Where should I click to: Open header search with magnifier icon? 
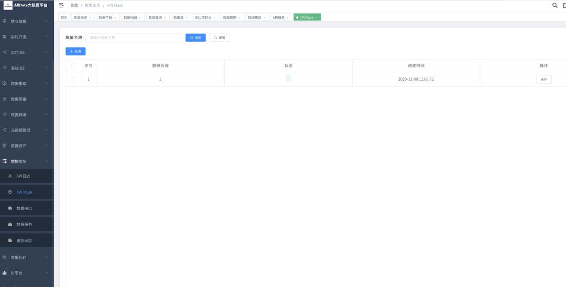[555, 5]
